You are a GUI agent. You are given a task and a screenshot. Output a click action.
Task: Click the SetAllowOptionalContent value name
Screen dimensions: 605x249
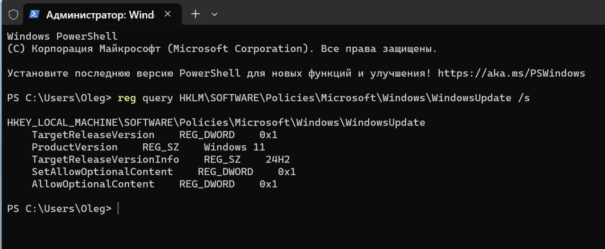click(x=102, y=172)
